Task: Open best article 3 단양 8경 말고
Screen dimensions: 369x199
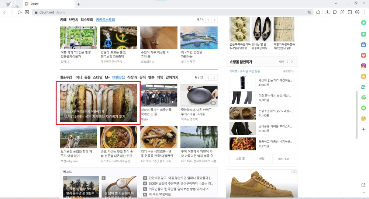Action: pyautogui.click(x=180, y=178)
